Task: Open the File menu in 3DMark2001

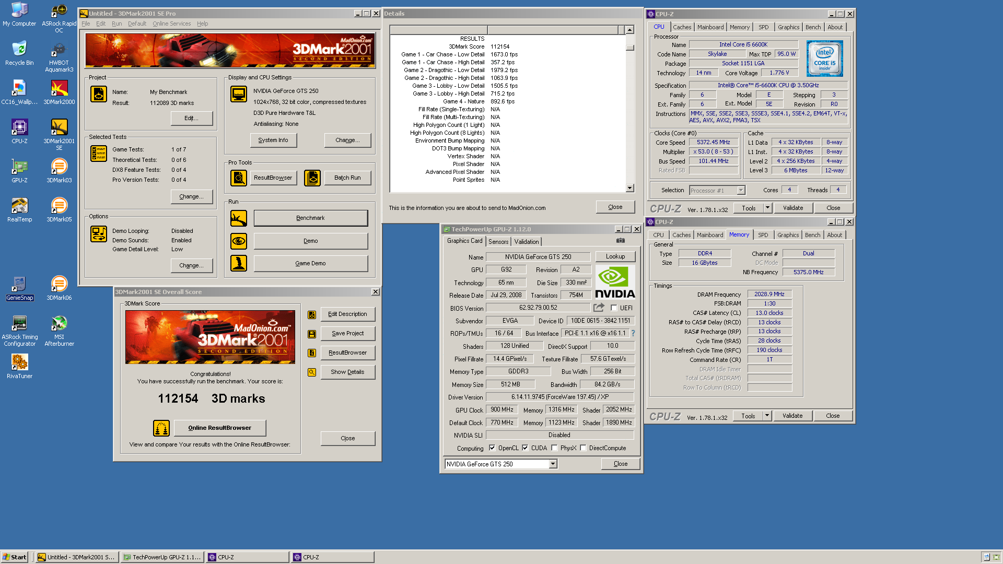Action: (86, 24)
